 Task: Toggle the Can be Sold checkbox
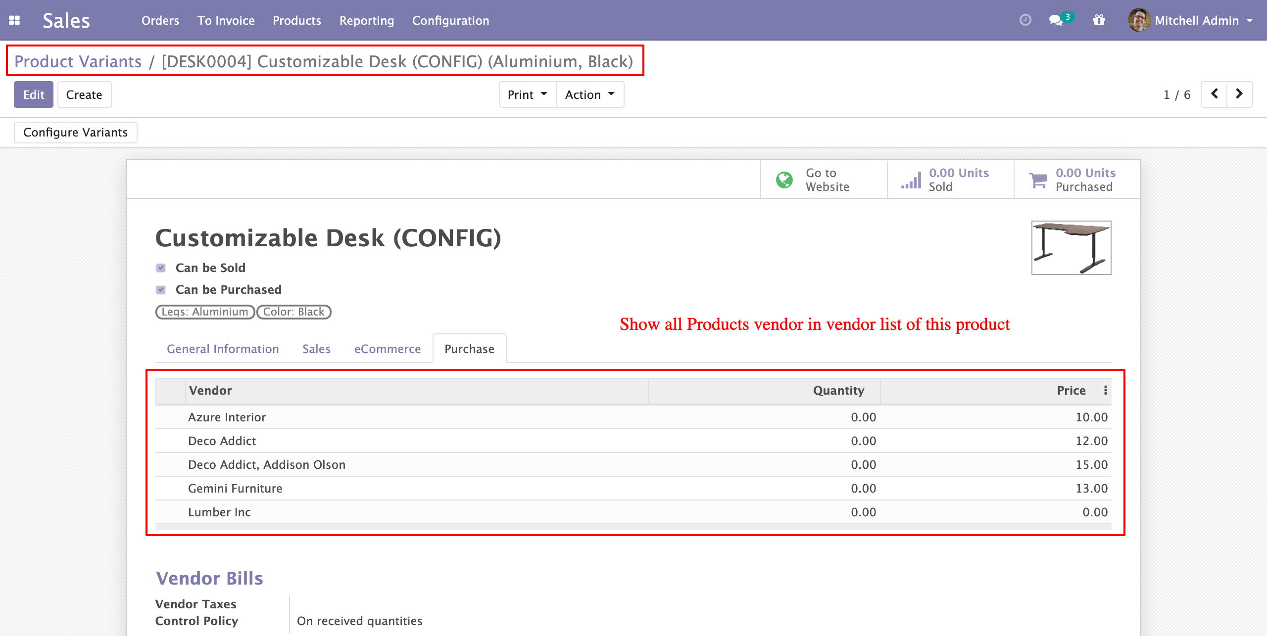point(161,268)
